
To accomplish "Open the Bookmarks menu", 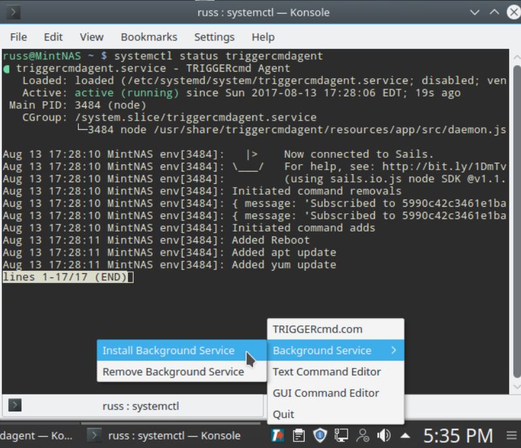I will (149, 37).
